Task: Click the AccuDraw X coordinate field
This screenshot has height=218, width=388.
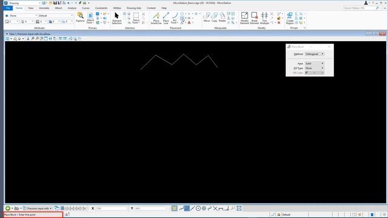Action: 111,208
